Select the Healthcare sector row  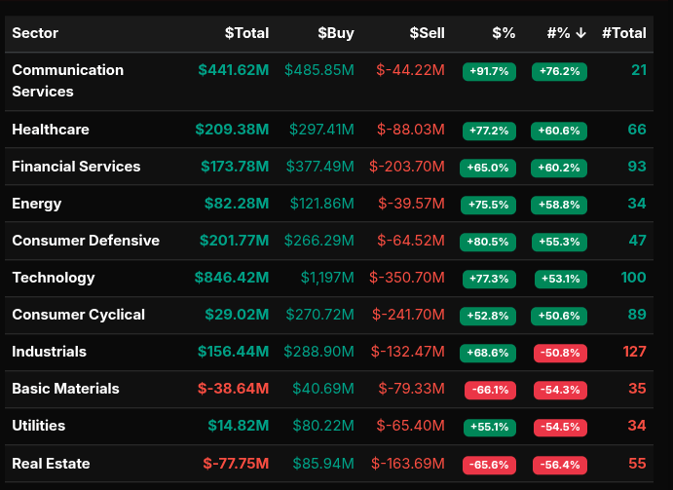(x=51, y=130)
